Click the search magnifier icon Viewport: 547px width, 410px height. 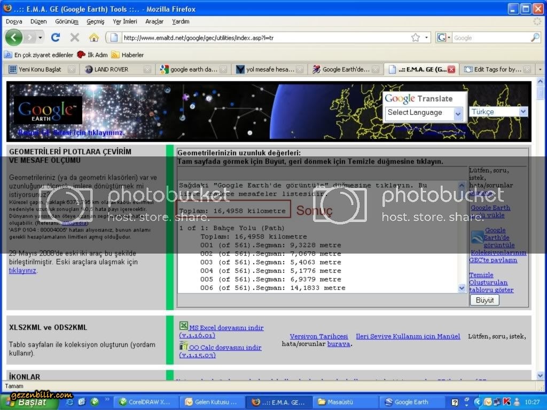(x=535, y=38)
